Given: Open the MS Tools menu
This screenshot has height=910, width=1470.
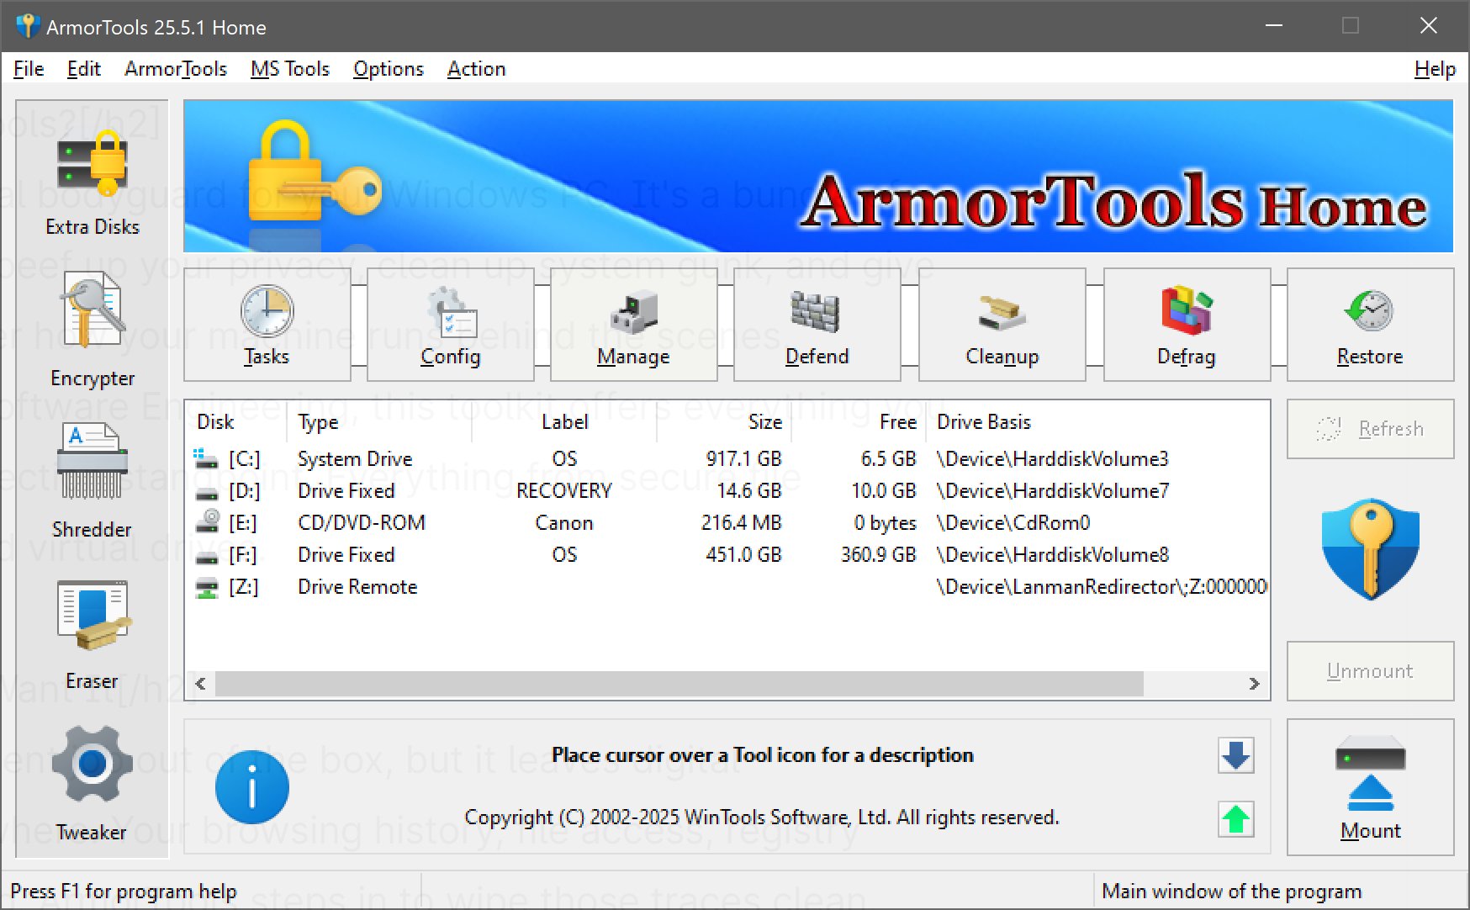Looking at the screenshot, I should pyautogui.click(x=289, y=69).
